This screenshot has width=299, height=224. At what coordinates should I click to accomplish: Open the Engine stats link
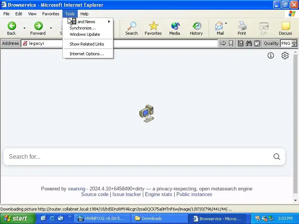tap(158, 194)
